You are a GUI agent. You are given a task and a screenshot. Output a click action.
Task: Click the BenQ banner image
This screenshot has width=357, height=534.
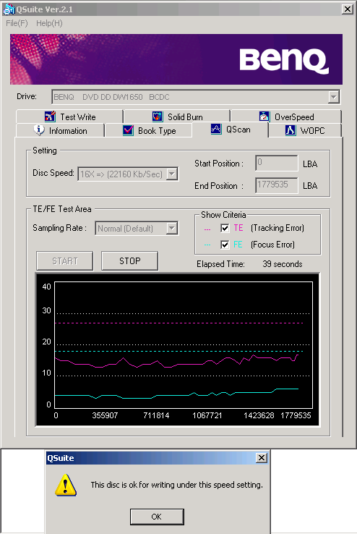click(x=176, y=59)
